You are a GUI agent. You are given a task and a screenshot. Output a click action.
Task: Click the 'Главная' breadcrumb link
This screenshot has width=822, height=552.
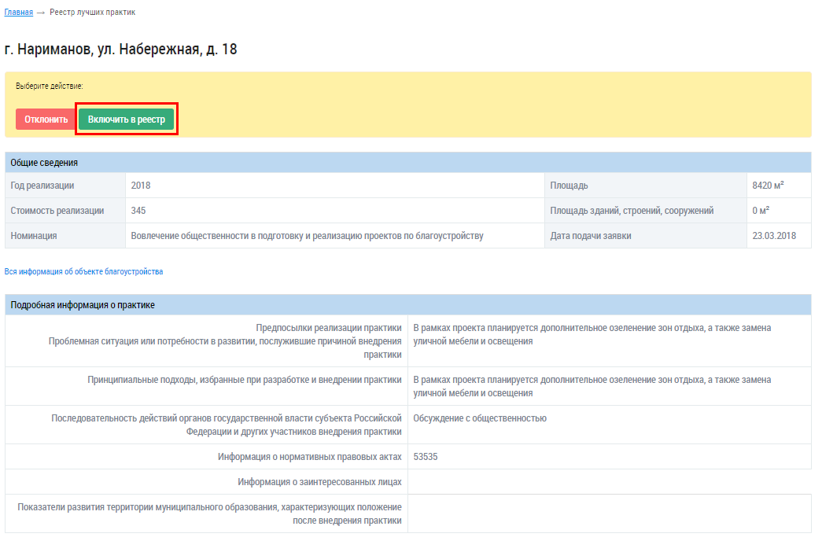pyautogui.click(x=19, y=13)
